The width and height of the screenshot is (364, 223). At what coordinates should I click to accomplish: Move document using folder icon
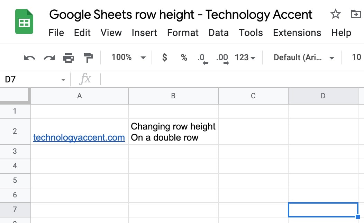[356, 14]
